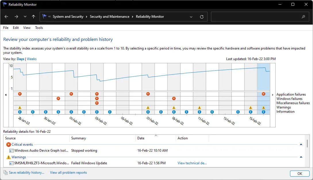
Task: Sort by the Action column header
Action: point(192,138)
